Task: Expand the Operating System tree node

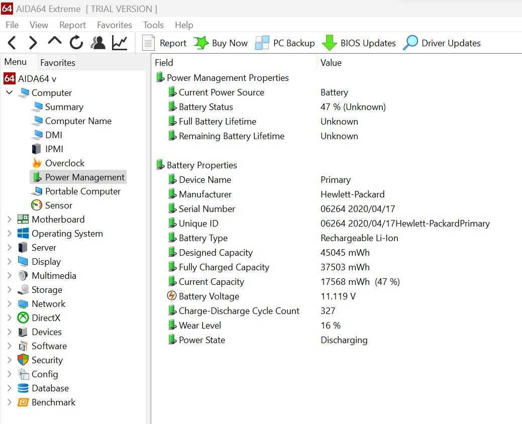Action: pyautogui.click(x=10, y=233)
